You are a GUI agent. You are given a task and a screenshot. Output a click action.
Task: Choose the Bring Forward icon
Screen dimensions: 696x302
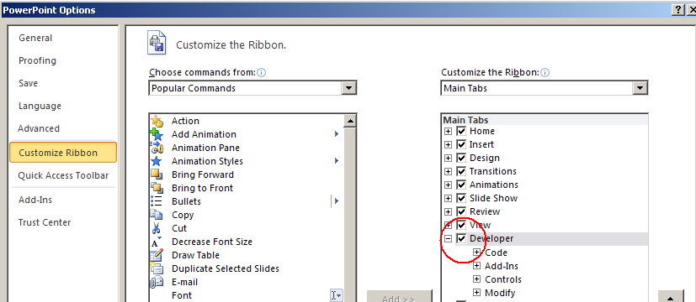(157, 174)
